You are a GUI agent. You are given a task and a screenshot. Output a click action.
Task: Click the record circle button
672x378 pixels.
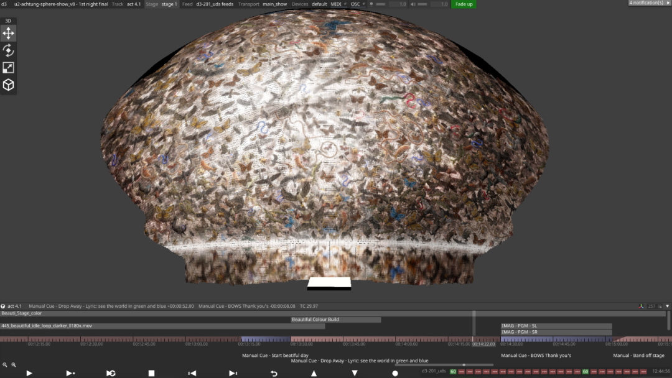pos(395,373)
